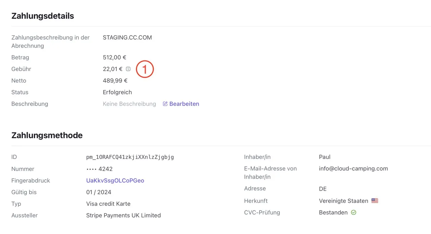
Task: Click the Netto value 489,99 €
Action: [115, 81]
